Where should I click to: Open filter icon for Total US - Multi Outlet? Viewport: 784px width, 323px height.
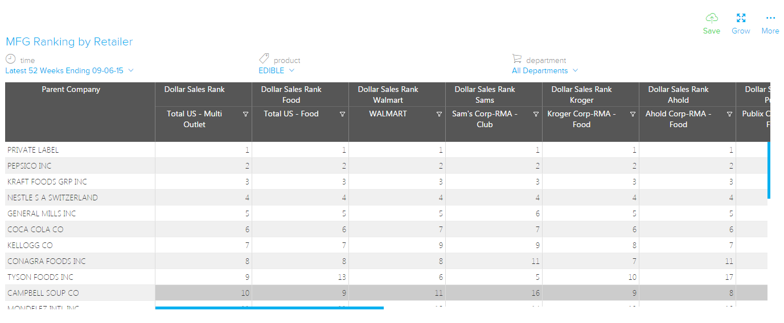point(245,114)
